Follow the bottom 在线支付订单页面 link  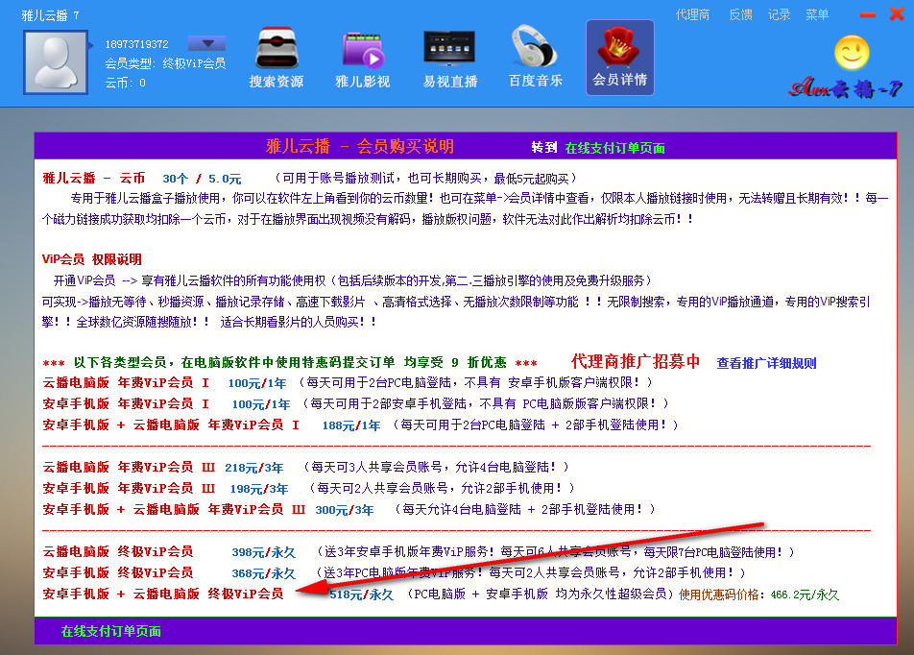[110, 631]
